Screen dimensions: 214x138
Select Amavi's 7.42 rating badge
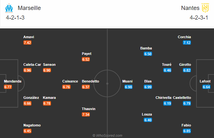point(27,43)
